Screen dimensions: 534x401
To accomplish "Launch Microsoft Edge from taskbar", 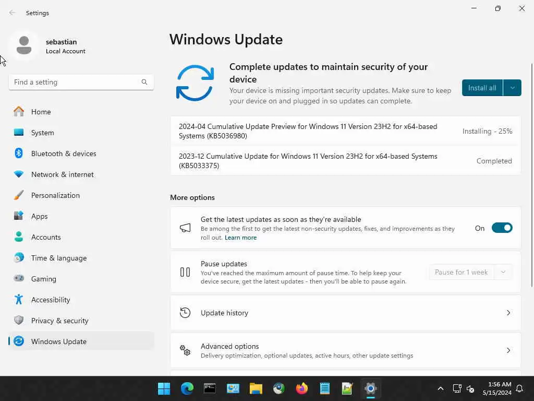I will 187,388.
